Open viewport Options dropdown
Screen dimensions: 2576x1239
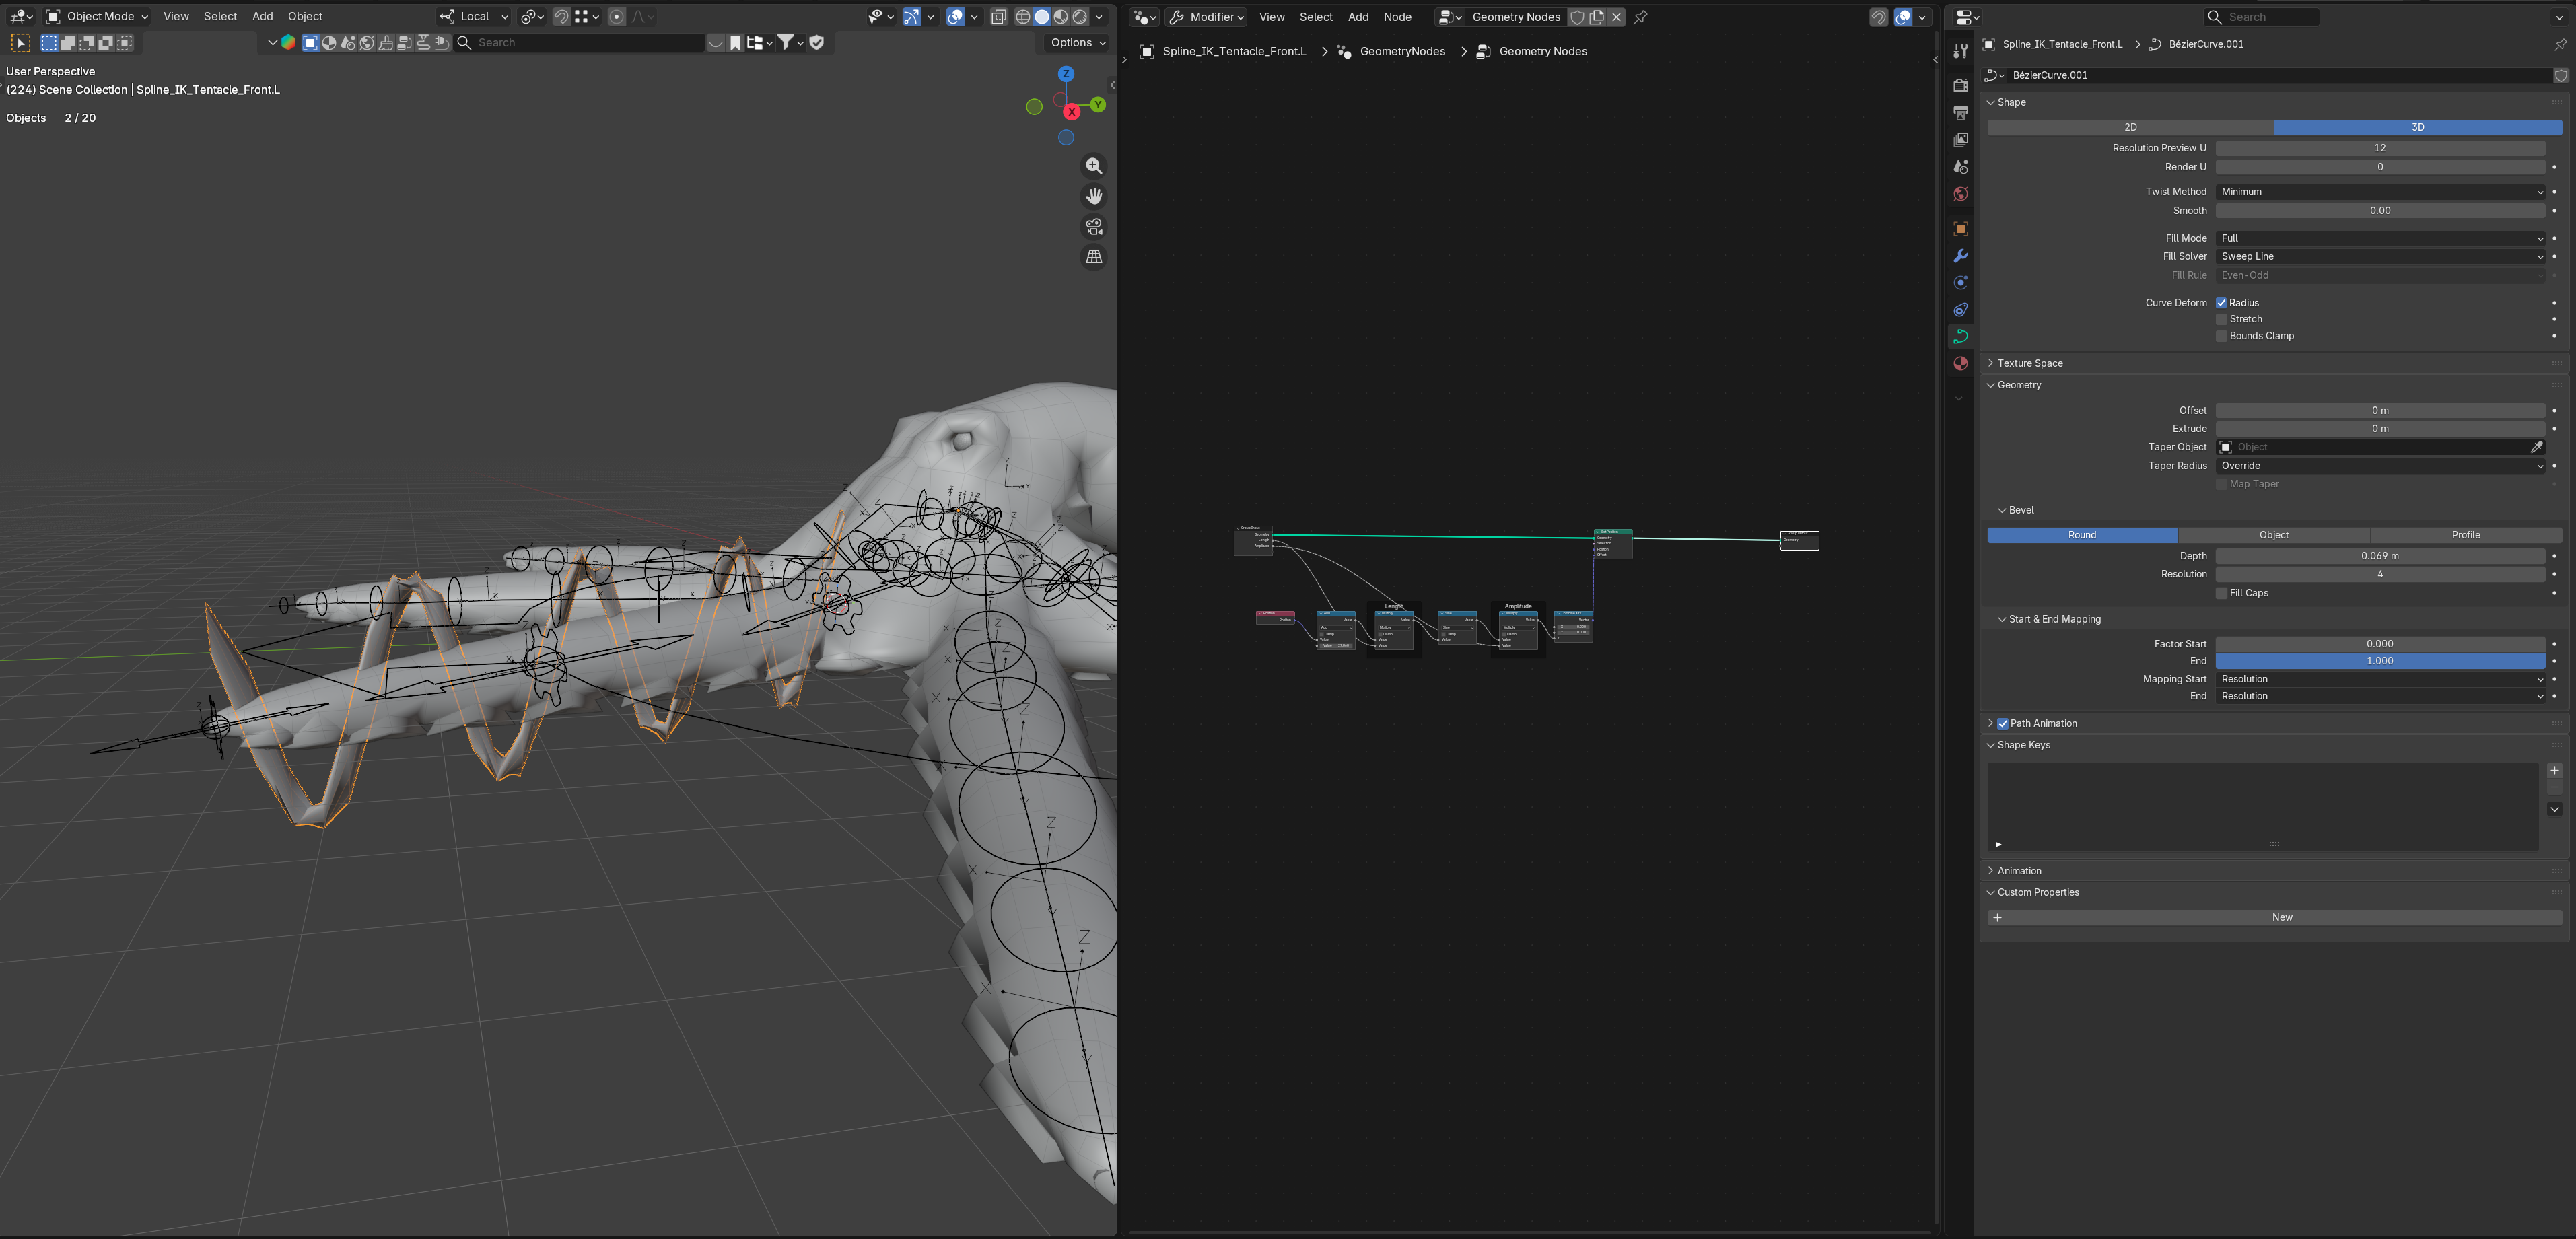1078,43
